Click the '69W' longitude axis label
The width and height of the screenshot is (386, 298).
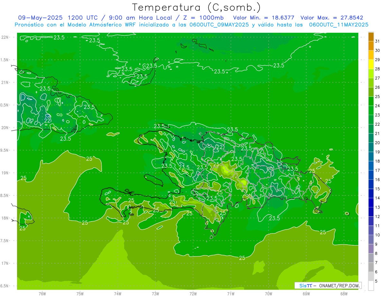tap(306, 294)
